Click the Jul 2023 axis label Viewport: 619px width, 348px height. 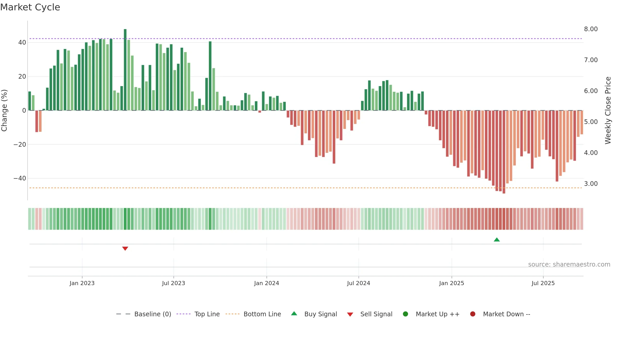[x=174, y=283]
